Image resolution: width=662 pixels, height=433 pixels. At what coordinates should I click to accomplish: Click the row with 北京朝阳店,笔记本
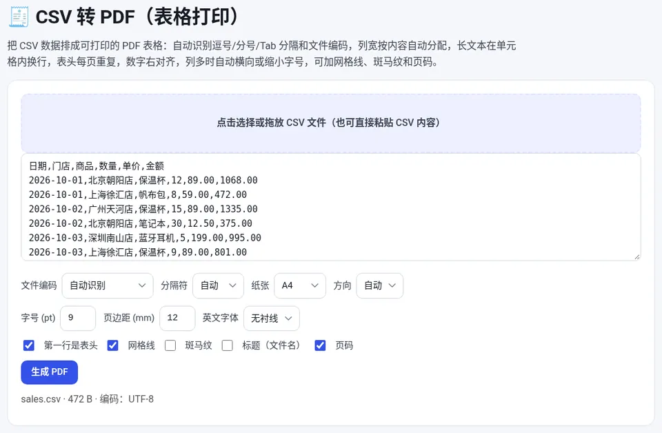pyautogui.click(x=141, y=223)
